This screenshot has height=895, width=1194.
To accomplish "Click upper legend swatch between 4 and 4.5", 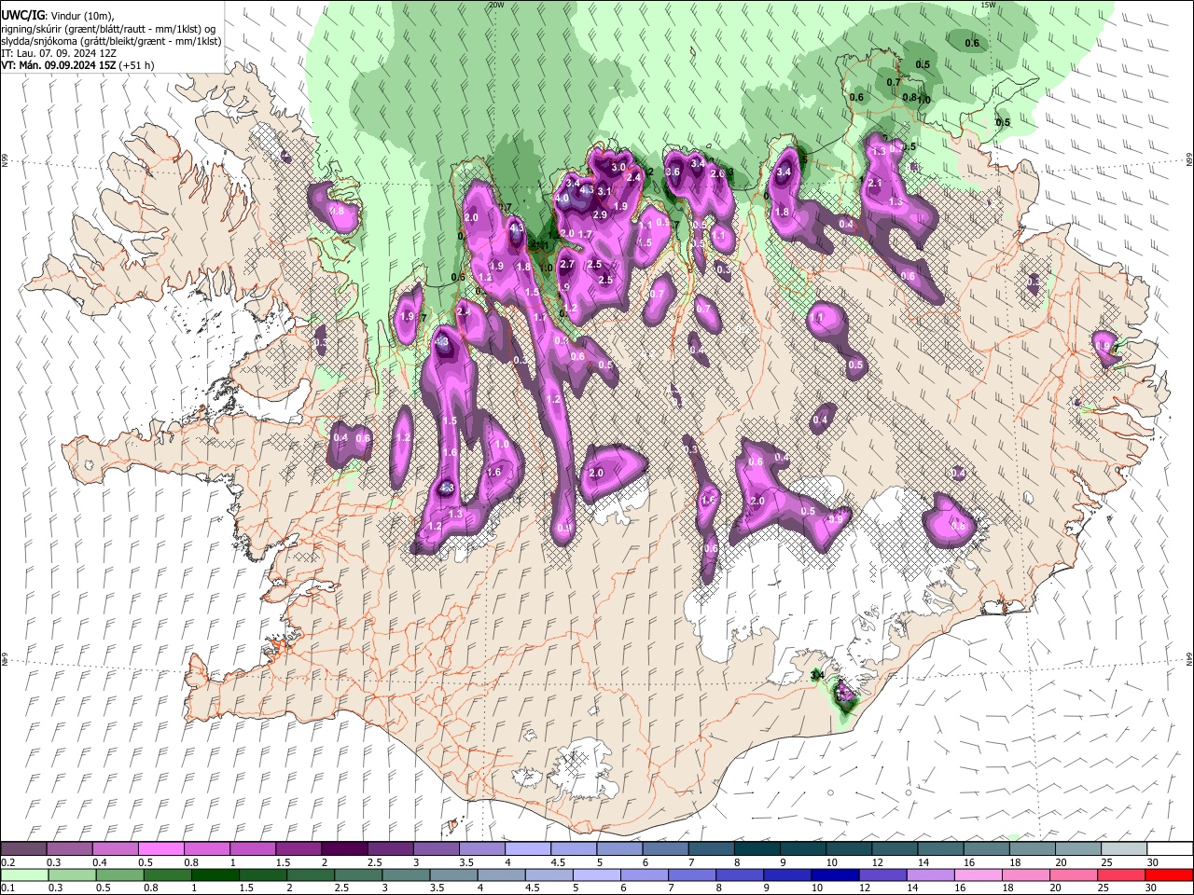I will point(528,848).
